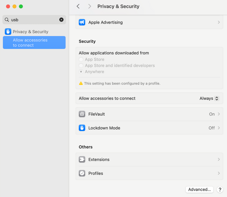Click the Lockdown Mode hand icon

pos(82,128)
